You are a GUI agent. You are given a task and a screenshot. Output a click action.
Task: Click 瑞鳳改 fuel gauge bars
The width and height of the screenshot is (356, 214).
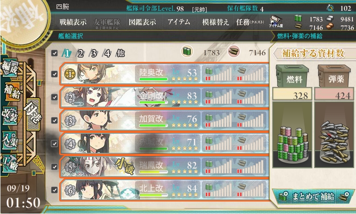(218, 166)
